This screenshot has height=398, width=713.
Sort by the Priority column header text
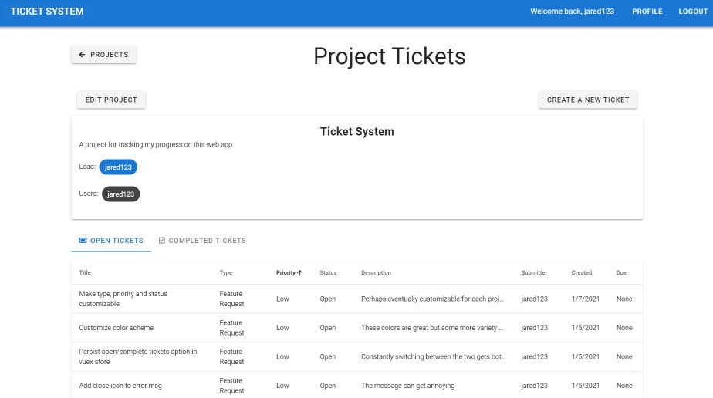point(286,272)
